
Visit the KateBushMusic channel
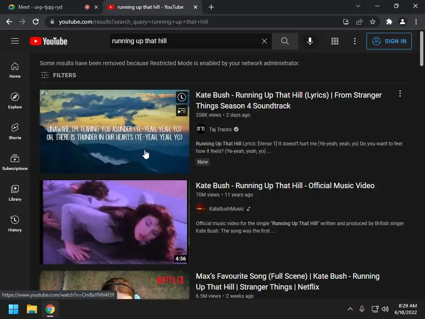pyautogui.click(x=226, y=209)
